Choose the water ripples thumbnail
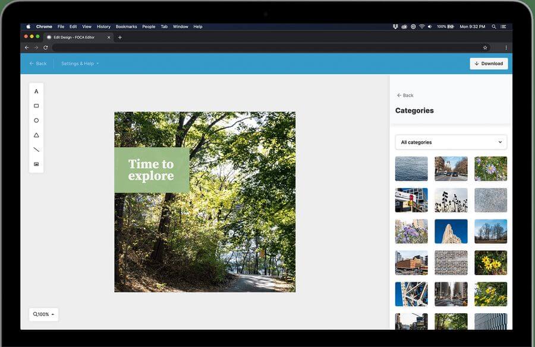Image resolution: width=535 pixels, height=347 pixels. click(x=411, y=168)
